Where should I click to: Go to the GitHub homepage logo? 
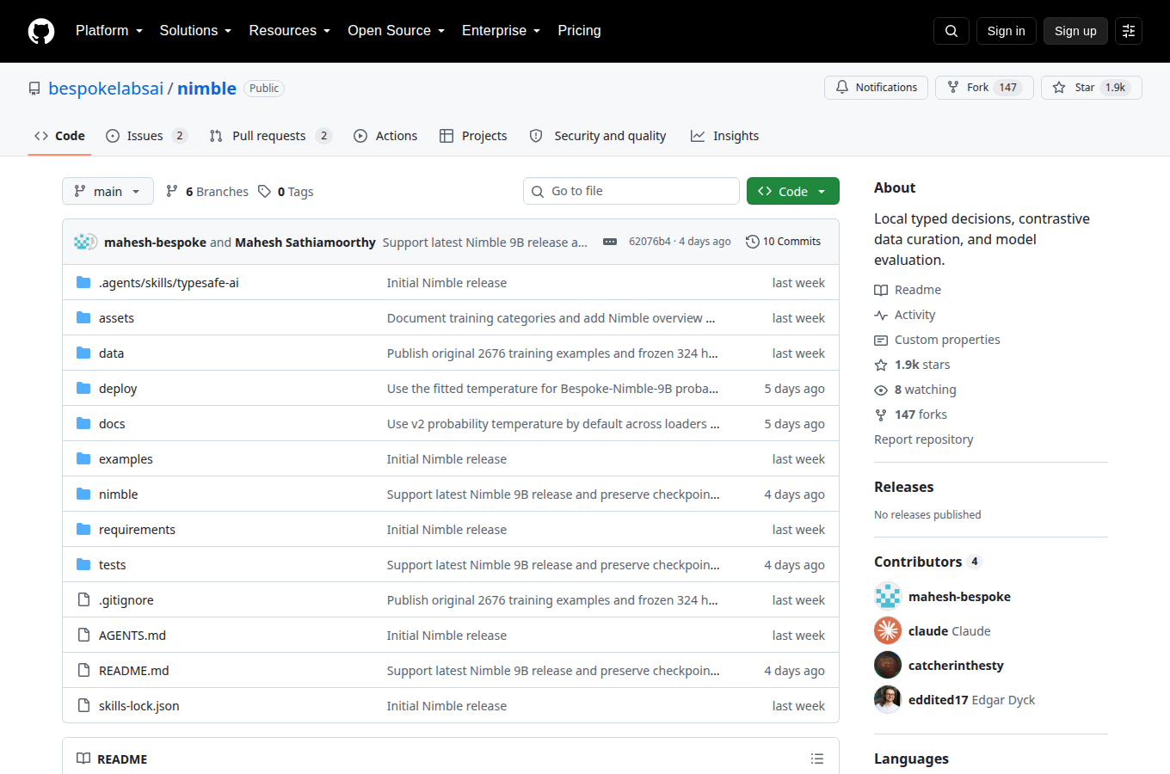(41, 31)
